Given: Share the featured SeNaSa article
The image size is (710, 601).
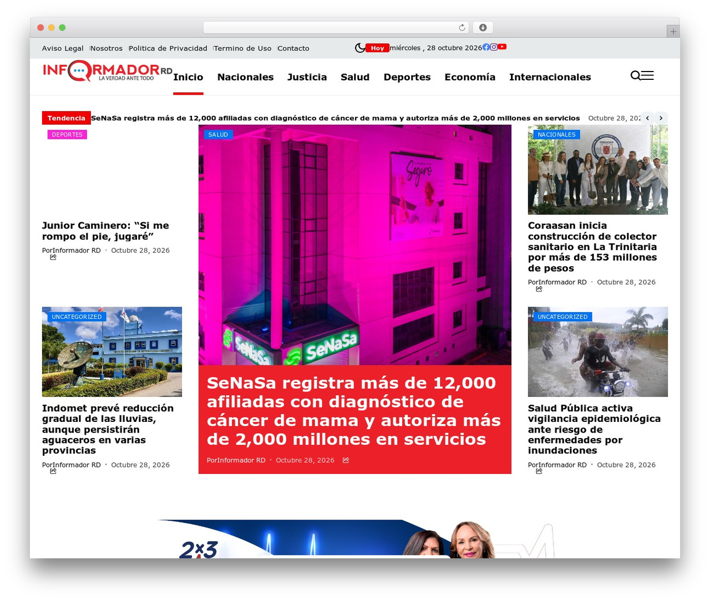Looking at the screenshot, I should point(346,460).
